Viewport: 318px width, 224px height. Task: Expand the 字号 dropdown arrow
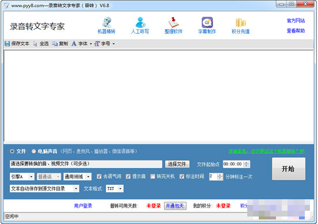click(114, 44)
